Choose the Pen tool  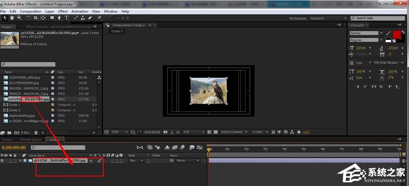point(59,18)
